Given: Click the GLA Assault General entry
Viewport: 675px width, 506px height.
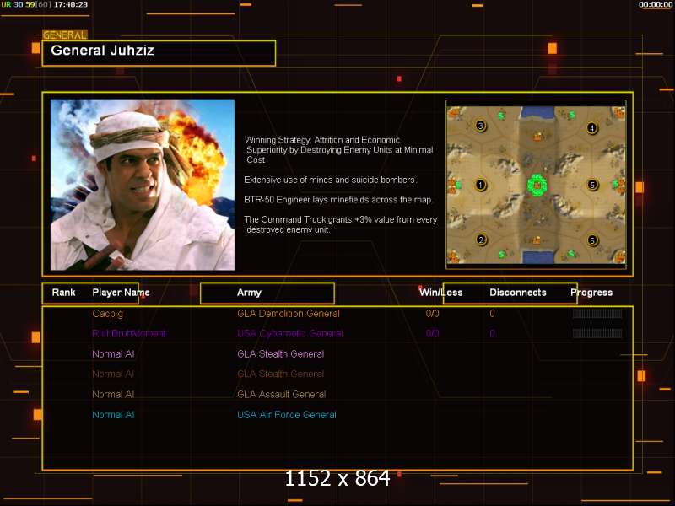Looking at the screenshot, I should pyautogui.click(x=282, y=394).
